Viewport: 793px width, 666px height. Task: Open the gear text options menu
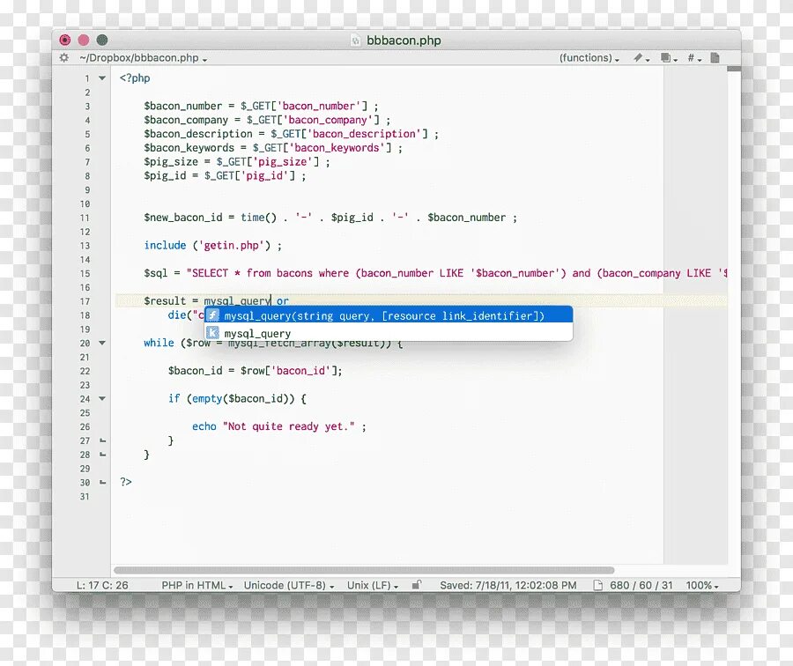(x=63, y=57)
